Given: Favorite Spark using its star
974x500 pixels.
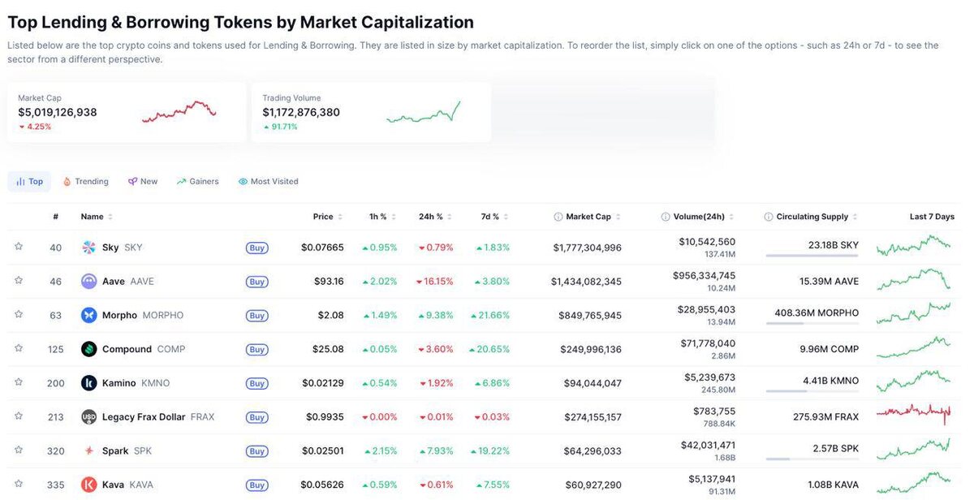Looking at the screenshot, I should [19, 450].
